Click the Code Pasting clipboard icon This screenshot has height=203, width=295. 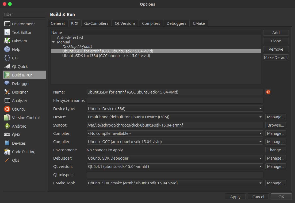pos(7,152)
